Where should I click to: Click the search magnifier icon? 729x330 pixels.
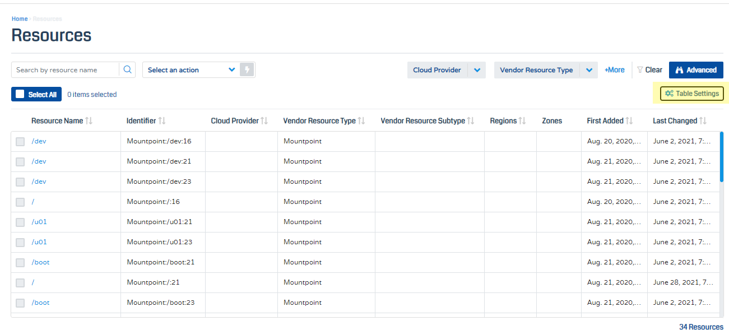click(127, 70)
